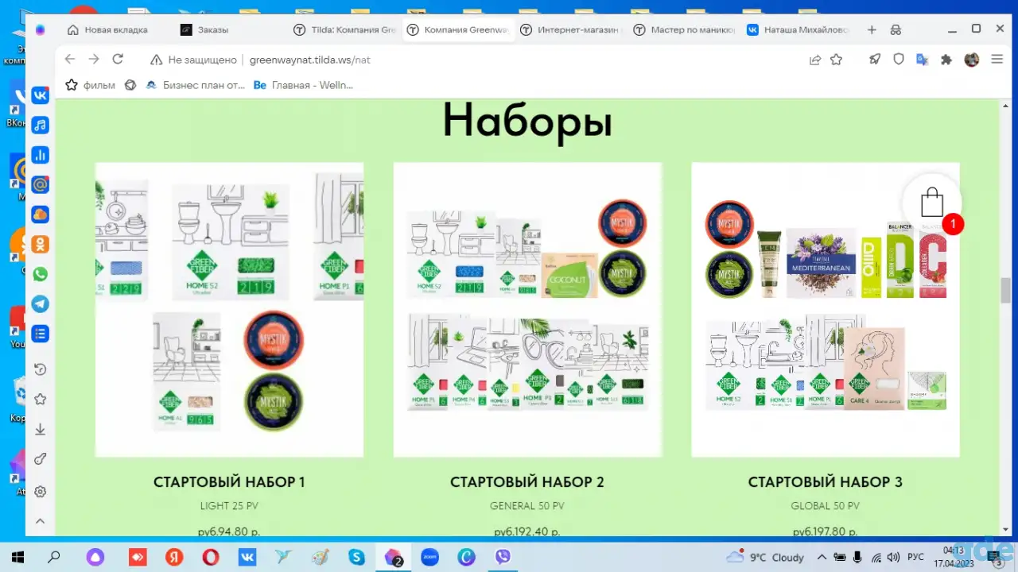Open the browser main hamburger menu
This screenshot has height=572, width=1018.
click(997, 60)
